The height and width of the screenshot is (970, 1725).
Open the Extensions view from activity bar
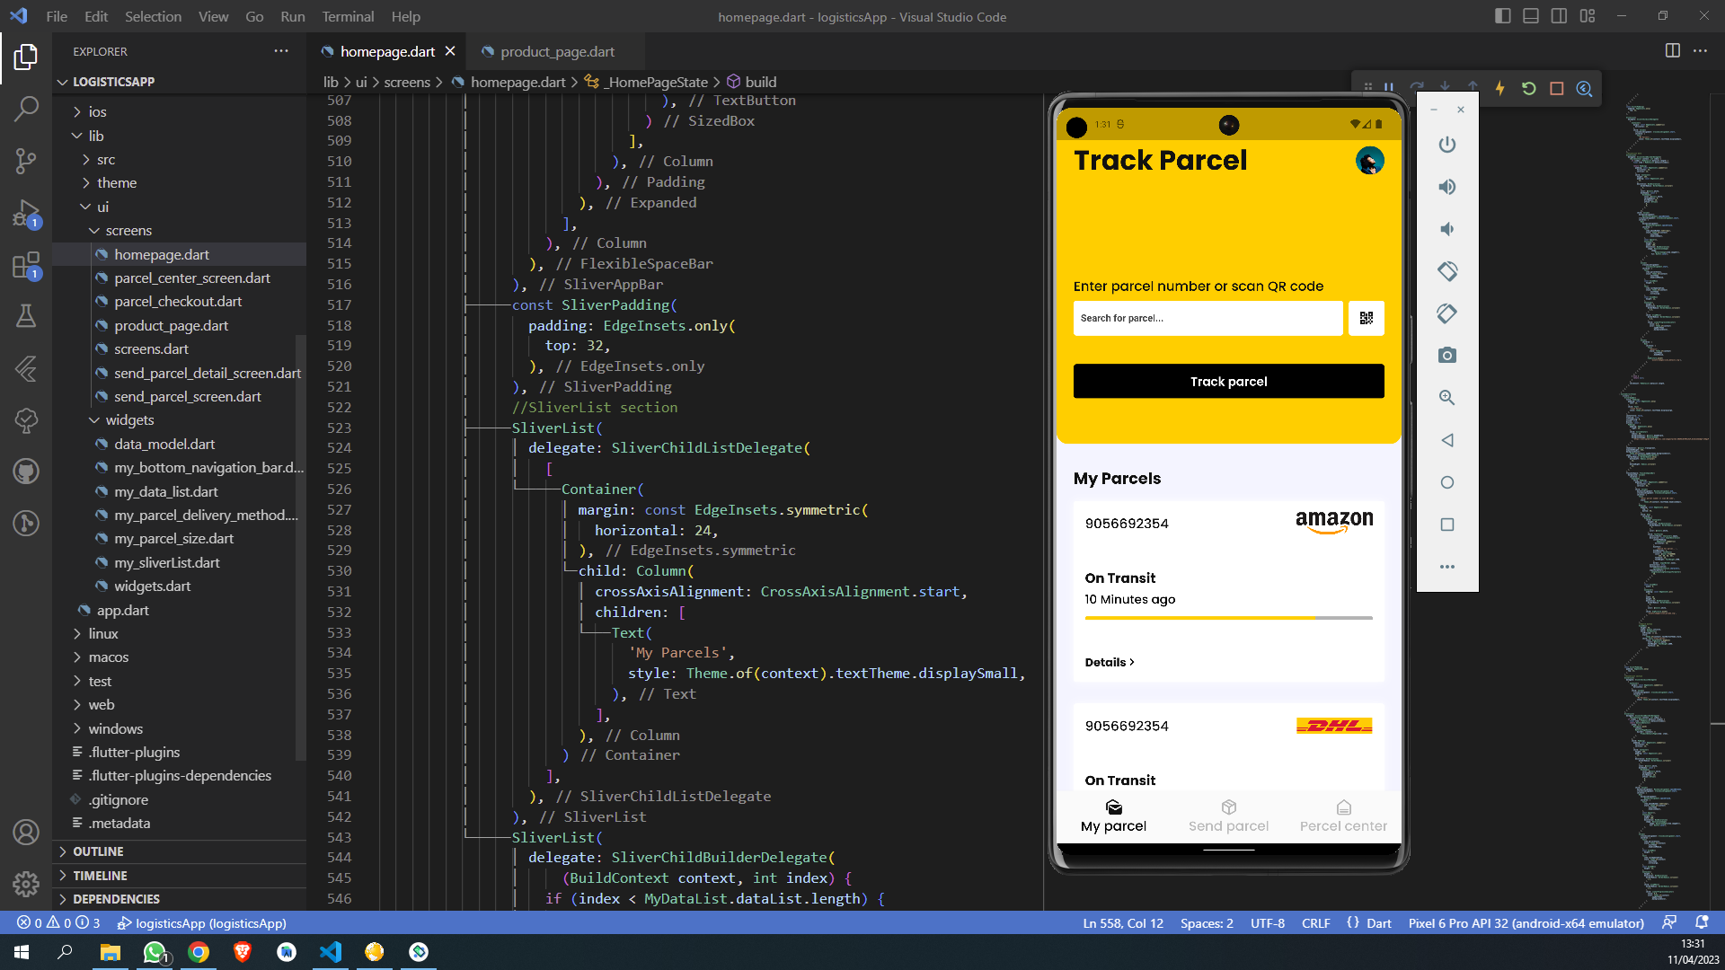[x=26, y=266]
